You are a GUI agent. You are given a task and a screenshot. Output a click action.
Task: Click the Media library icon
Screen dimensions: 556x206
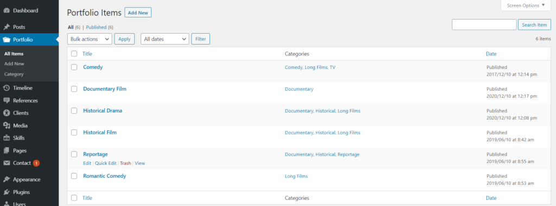point(7,126)
